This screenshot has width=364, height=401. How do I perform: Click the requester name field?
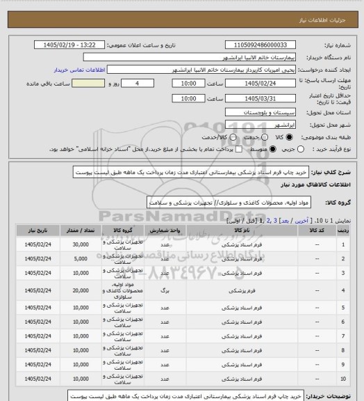point(201,70)
